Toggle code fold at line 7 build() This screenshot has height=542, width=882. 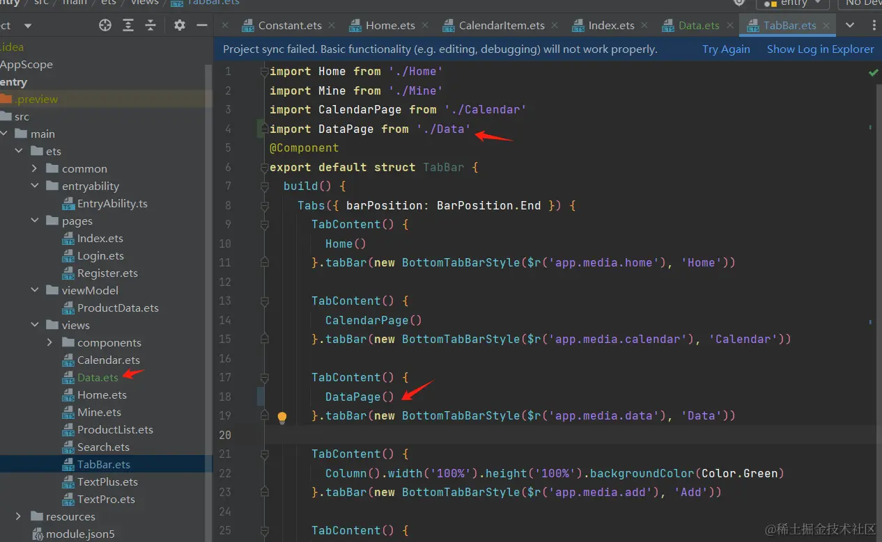264,186
